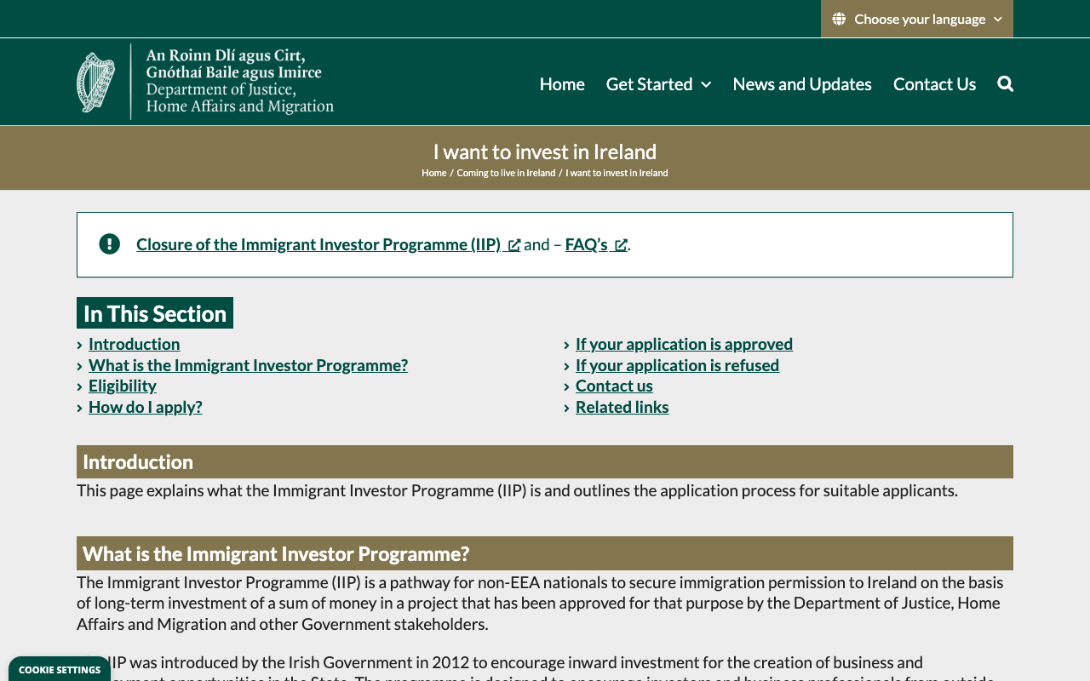Open the search magnifier icon
1090x681 pixels.
point(1006,83)
